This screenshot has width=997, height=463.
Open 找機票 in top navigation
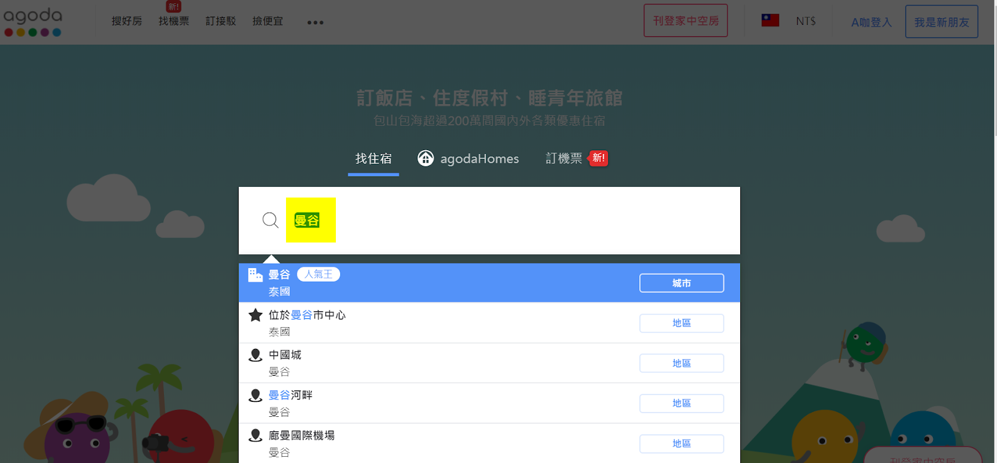[174, 21]
